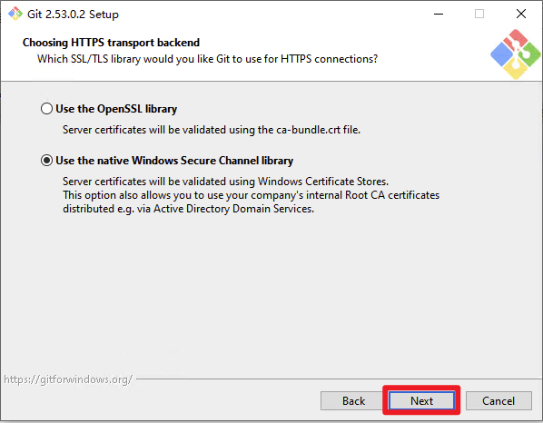Viewport: 543px width, 423px height.
Task: Click the "Choosing HTTPS transport backend" heading
Action: pos(111,43)
